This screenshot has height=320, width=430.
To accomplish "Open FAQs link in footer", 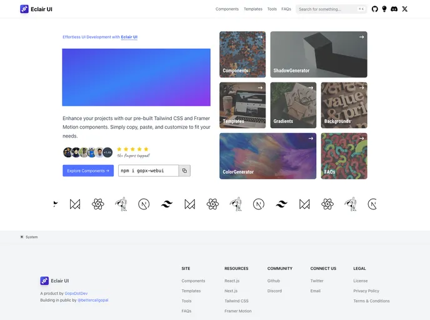I will [186, 311].
